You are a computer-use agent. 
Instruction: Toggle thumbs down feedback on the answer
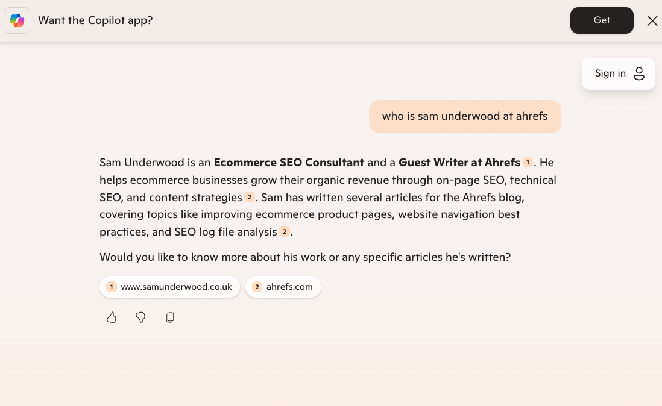pyautogui.click(x=140, y=317)
